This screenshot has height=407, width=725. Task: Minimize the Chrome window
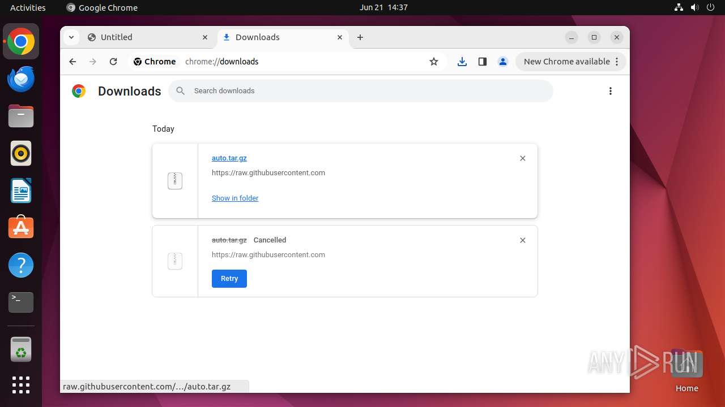point(572,37)
